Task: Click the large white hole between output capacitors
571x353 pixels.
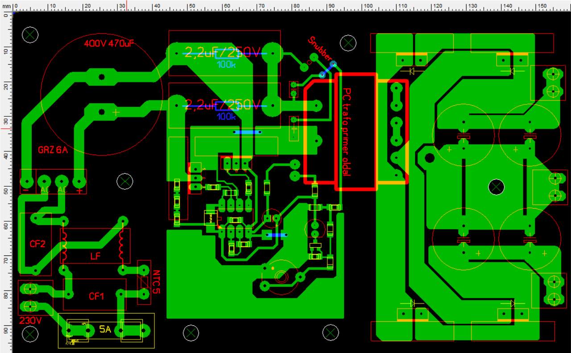Action: point(496,187)
